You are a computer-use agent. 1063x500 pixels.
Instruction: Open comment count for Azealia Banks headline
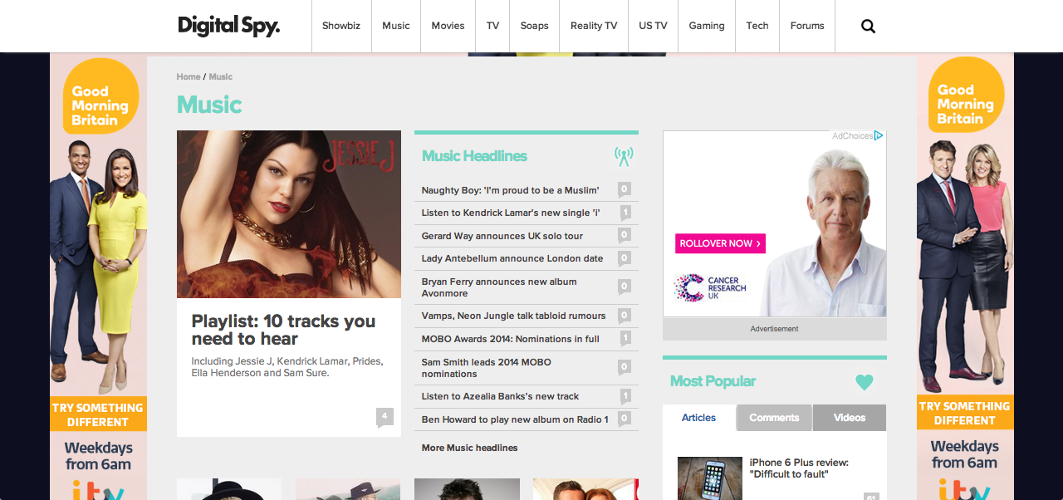point(625,396)
